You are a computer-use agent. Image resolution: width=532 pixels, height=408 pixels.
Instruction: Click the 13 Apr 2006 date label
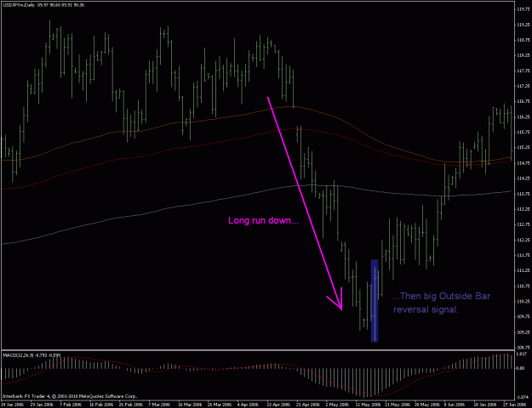tap(278, 405)
